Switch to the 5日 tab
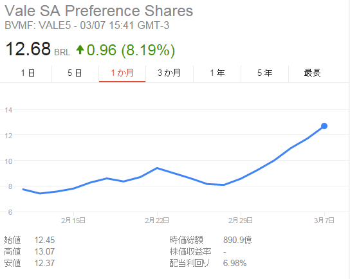The height and width of the screenshot is (279, 350). [x=75, y=73]
